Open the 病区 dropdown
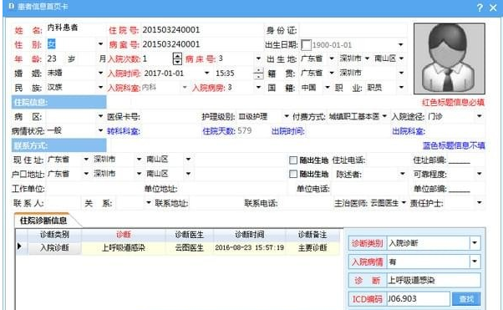503x310 pixels. pos(101,116)
